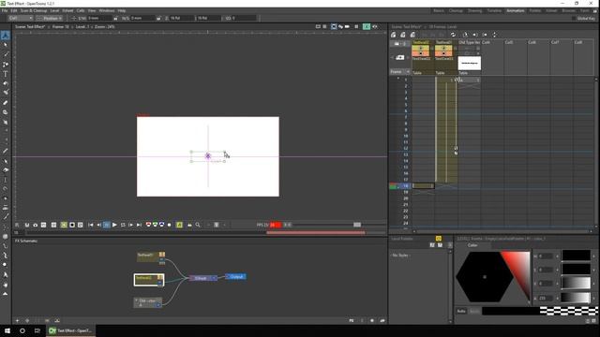The image size is (600, 337).
Task: Select the Animate tool in left toolbar
Action: tap(6, 36)
